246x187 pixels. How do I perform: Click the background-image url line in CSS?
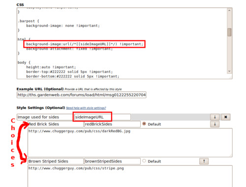(x=85, y=44)
